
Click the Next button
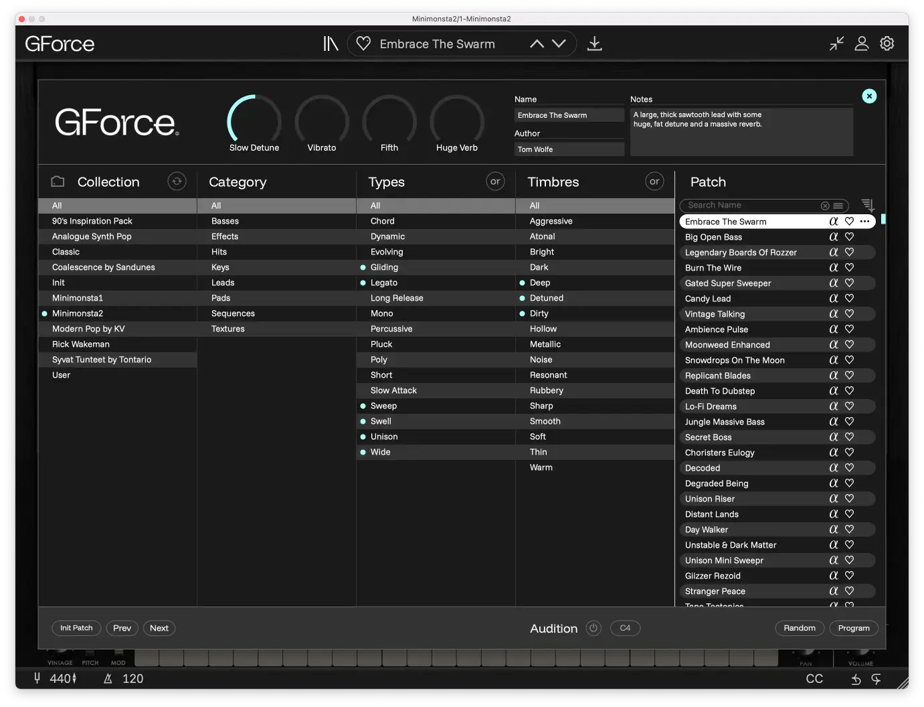click(x=159, y=628)
